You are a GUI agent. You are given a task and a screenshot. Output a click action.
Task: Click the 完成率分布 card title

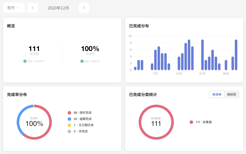pyautogui.click(x=17, y=95)
